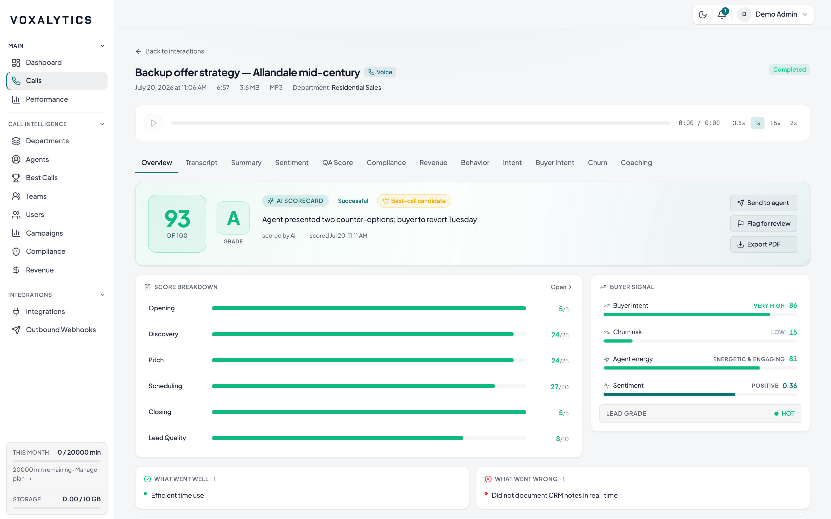
Task: Send scorecard to agent
Action: pyautogui.click(x=763, y=203)
